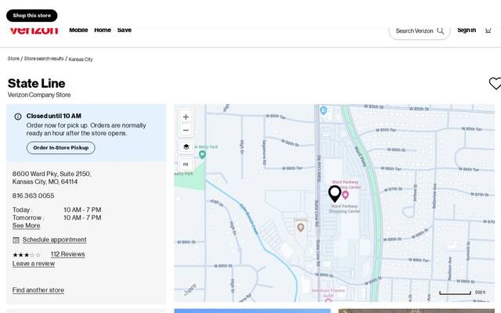Open the 112 Reviews link
The width and height of the screenshot is (501, 313).
coord(68,254)
